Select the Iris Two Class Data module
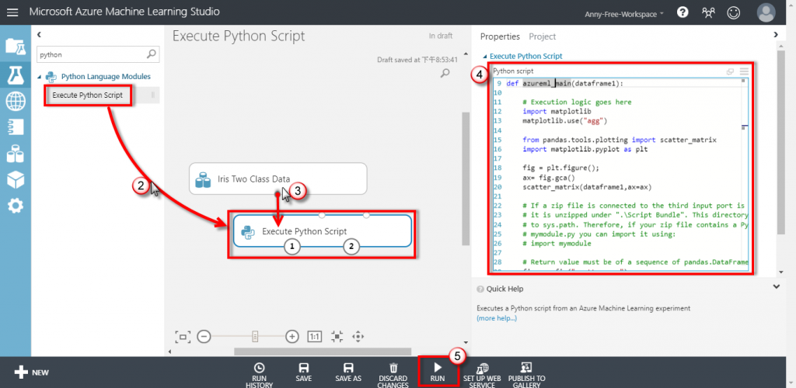796x388 pixels. coord(278,178)
